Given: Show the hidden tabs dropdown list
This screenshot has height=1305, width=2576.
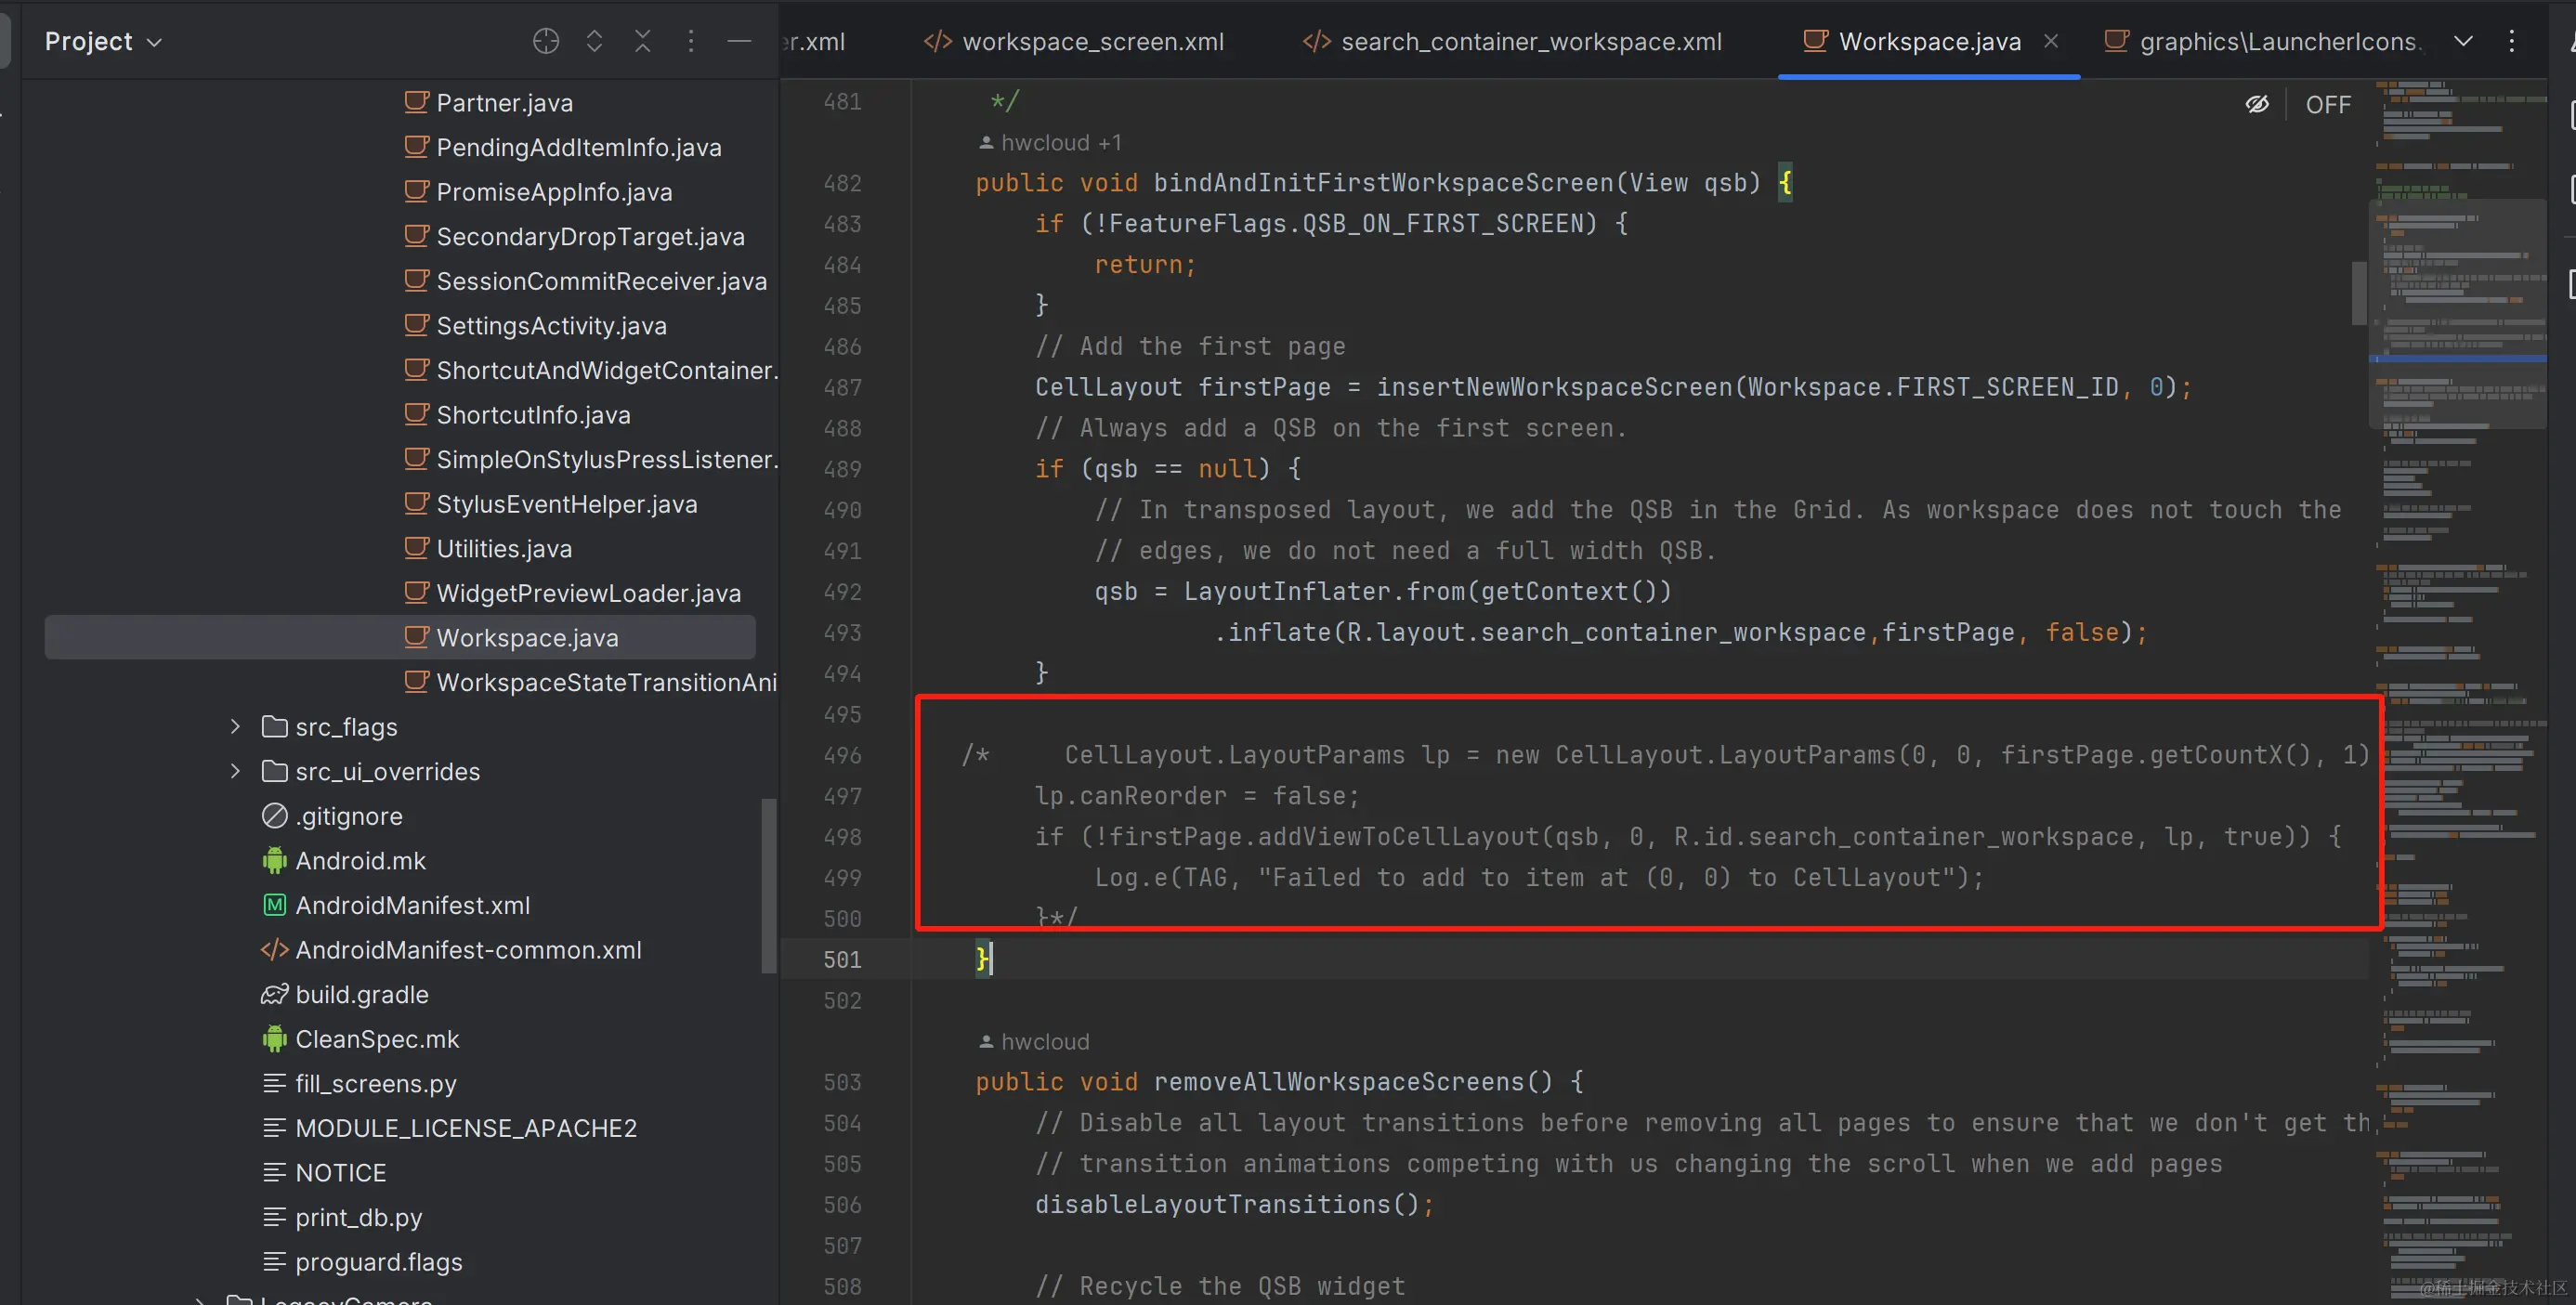Looking at the screenshot, I should pos(2463,41).
